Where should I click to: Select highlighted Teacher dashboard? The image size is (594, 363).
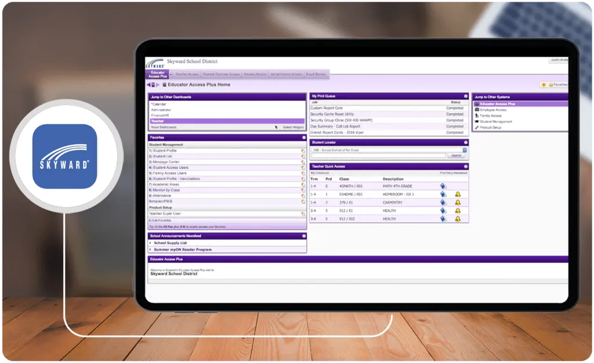tap(227, 121)
